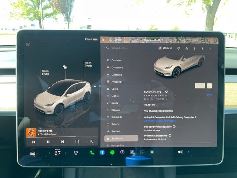This screenshot has height=178, width=237.
Task: Toggle the door lock icon above car
Action: point(65,67)
